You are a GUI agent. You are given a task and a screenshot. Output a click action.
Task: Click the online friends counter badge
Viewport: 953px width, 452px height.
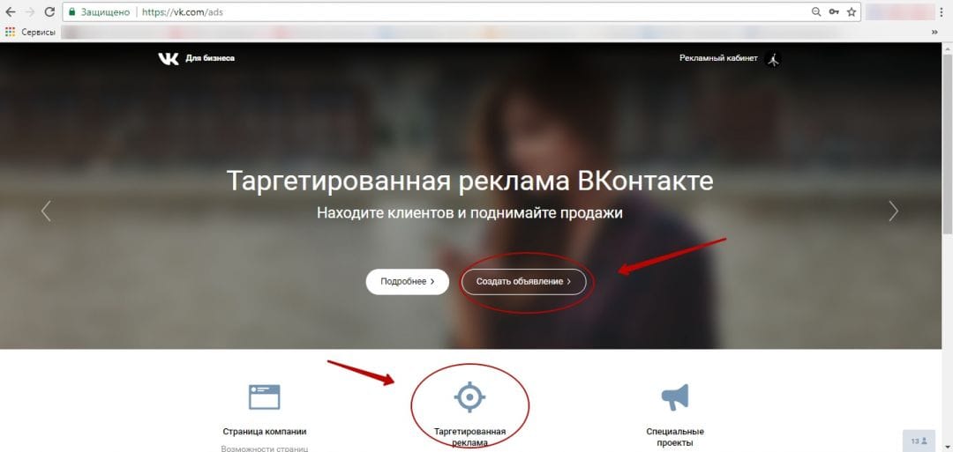[x=919, y=441]
